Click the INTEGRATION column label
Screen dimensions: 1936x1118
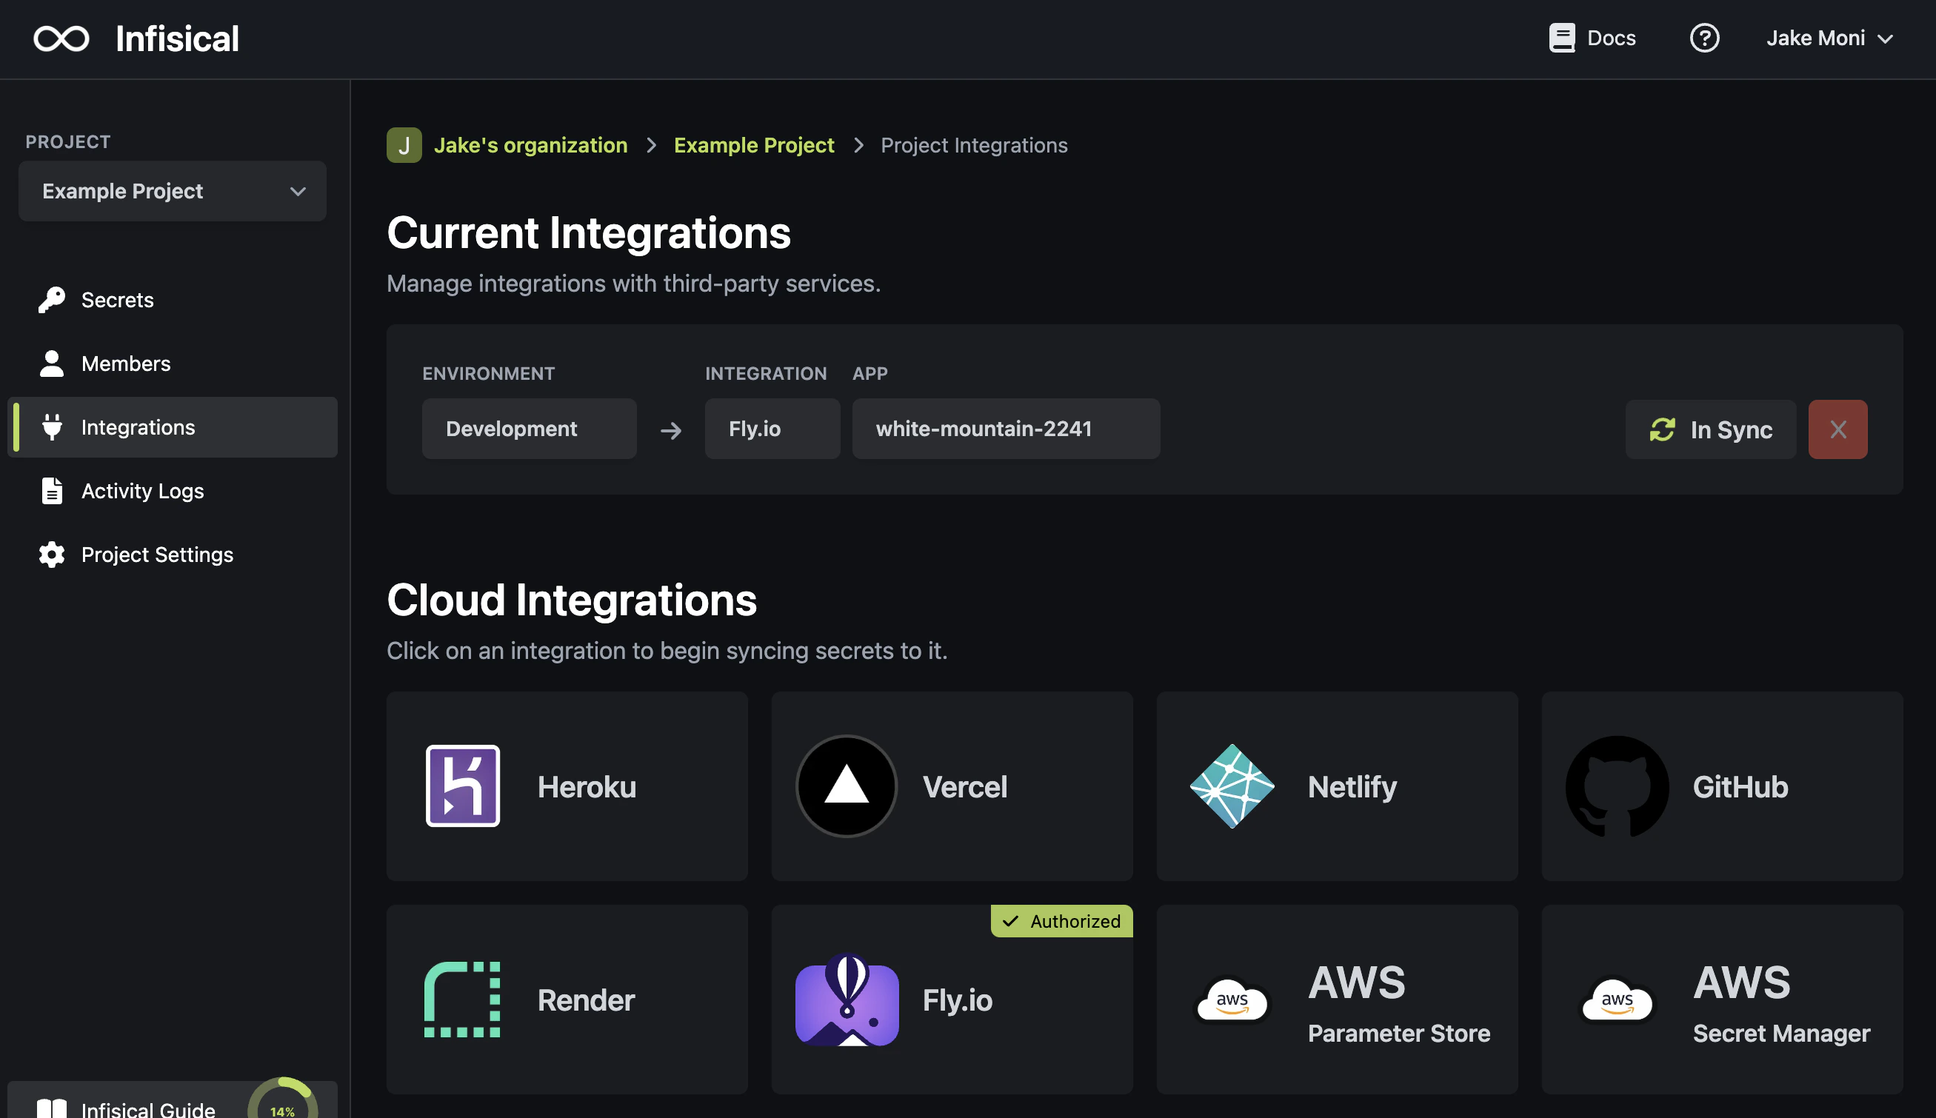766,373
